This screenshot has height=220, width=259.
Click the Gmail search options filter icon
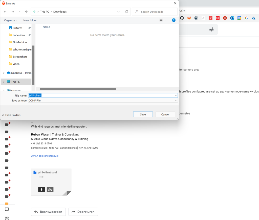211,29
